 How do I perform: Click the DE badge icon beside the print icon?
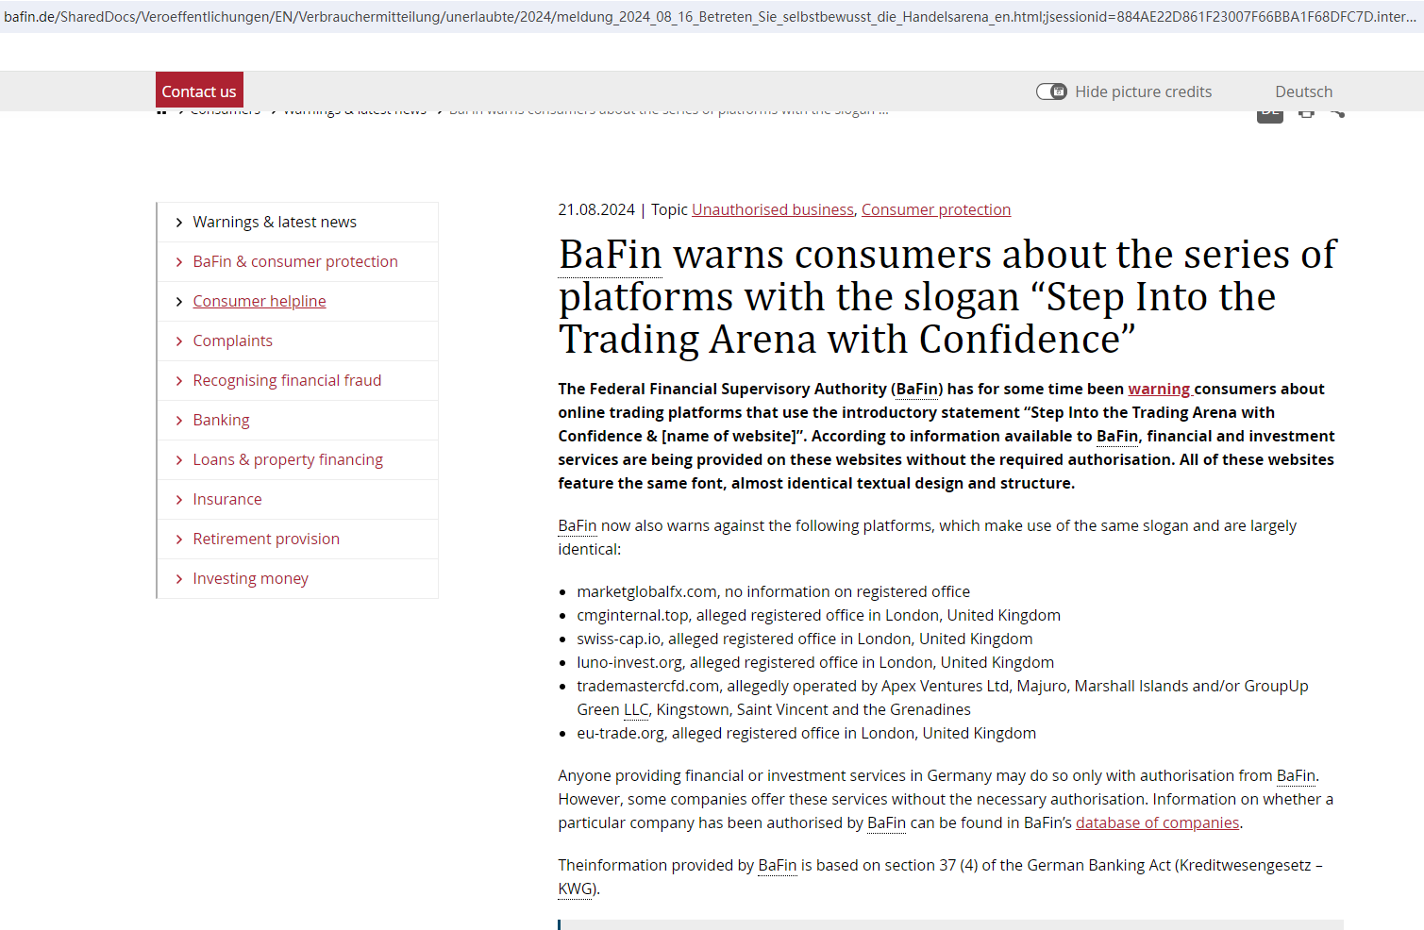1270,114
